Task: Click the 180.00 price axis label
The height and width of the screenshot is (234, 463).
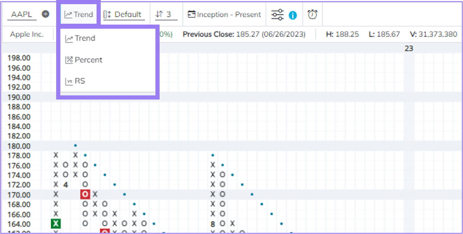Action: click(x=19, y=146)
